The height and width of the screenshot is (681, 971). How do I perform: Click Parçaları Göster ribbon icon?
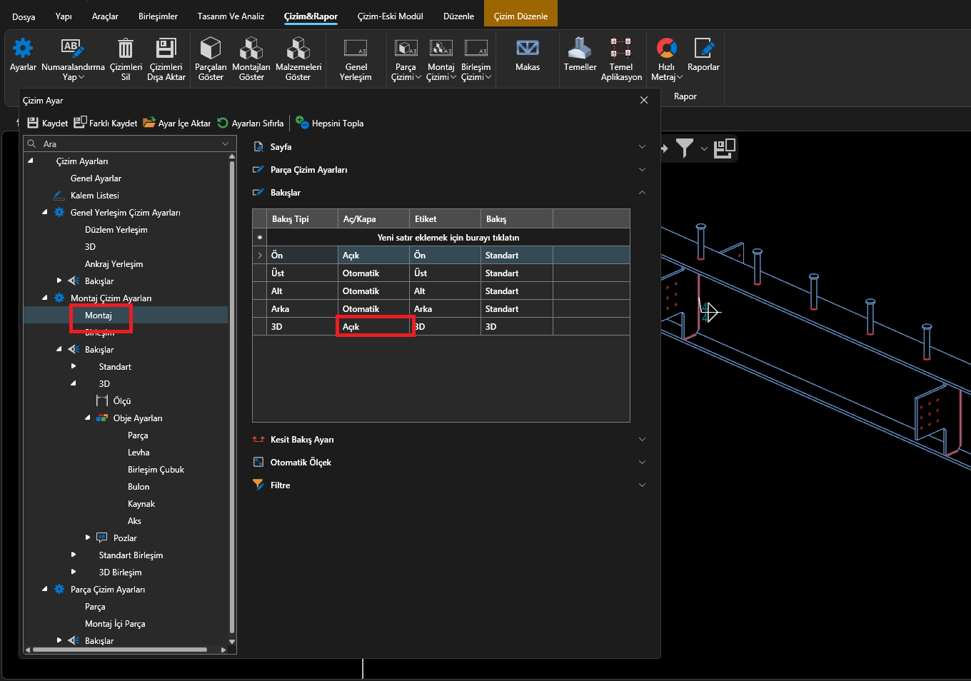point(211,49)
